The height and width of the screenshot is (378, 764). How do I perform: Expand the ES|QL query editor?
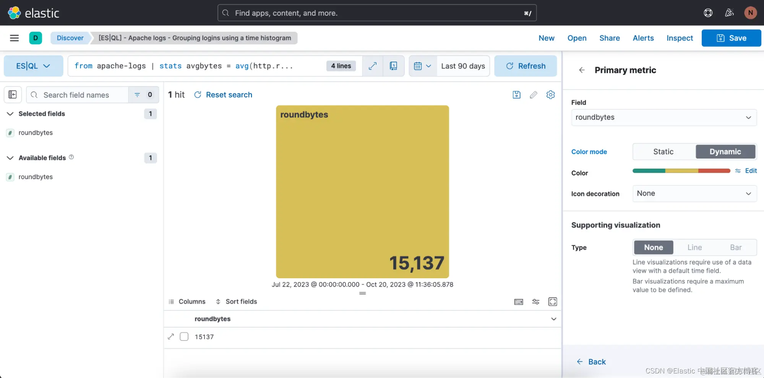coord(373,66)
